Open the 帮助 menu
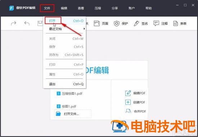This screenshot has height=137, width=198. tap(148, 8)
